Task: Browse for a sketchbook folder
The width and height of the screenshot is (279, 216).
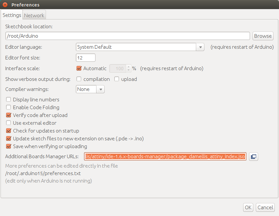Action: click(x=263, y=36)
